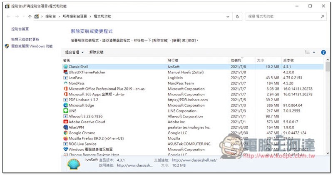Click the https://PDFUnshare.com publisher cell
This screenshot has width=333, height=175.
[x=188, y=100]
